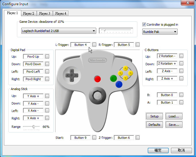Click small button beside Digital Pad Down
Screen dimensions: 196x157
47,64
